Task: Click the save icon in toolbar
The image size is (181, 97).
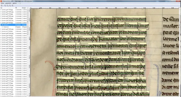Action: click(x=2, y=6)
